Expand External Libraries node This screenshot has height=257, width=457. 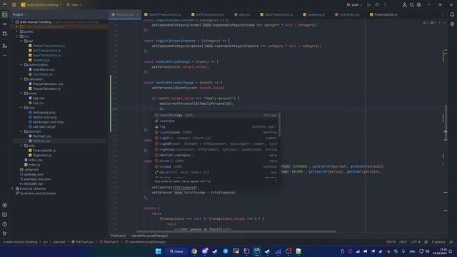[x=13, y=188]
